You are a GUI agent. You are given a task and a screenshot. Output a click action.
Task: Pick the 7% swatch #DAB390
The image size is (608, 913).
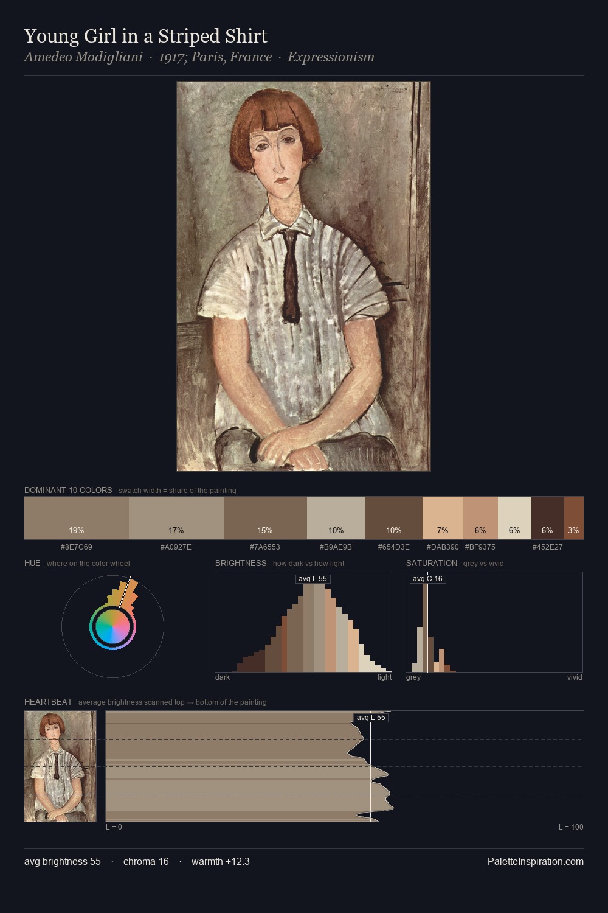tap(443, 518)
